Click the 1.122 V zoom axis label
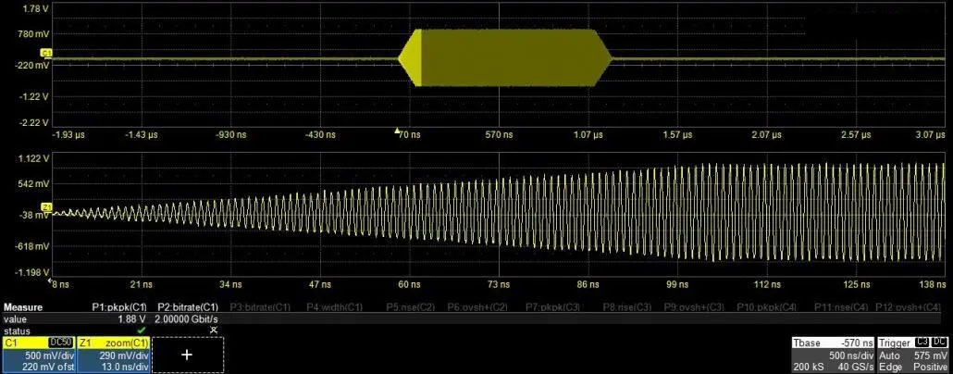 (34, 158)
